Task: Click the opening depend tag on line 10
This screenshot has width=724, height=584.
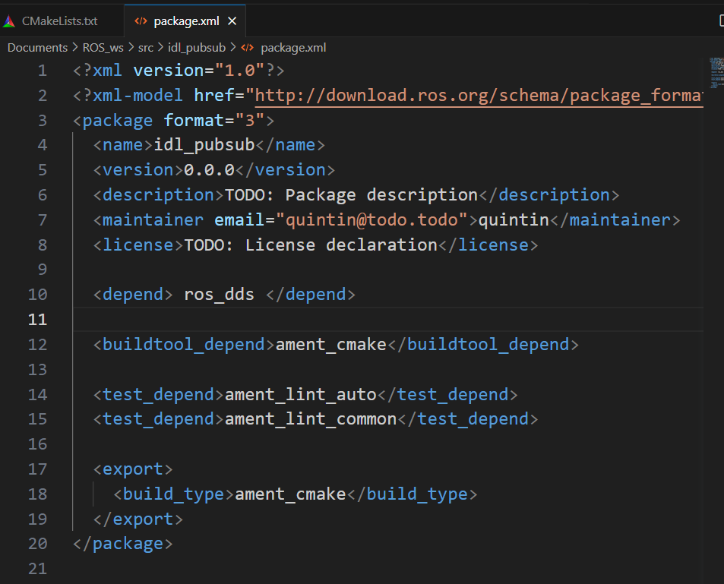Action: pyautogui.click(x=133, y=295)
